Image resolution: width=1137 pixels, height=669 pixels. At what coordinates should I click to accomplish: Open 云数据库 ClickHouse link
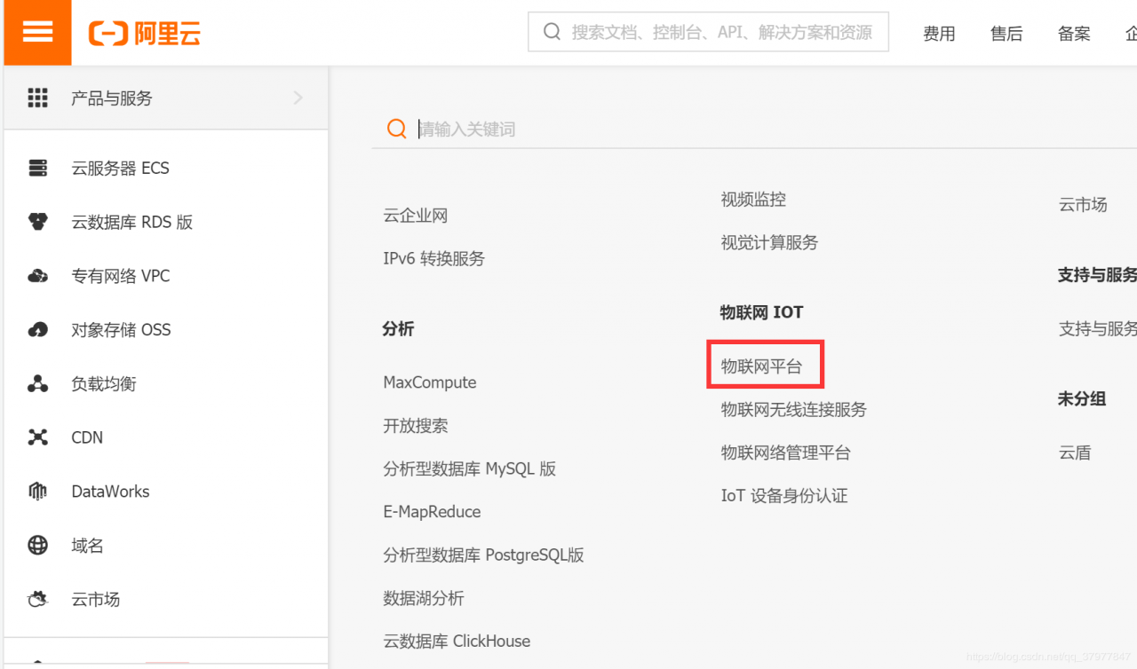click(x=457, y=641)
